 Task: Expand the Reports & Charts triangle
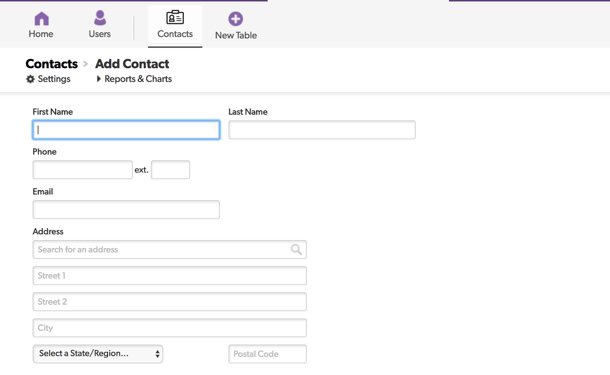(x=99, y=79)
